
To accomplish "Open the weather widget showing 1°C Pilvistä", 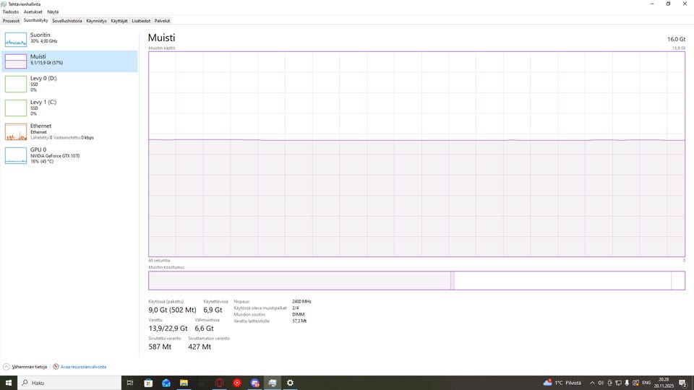I will (562, 383).
